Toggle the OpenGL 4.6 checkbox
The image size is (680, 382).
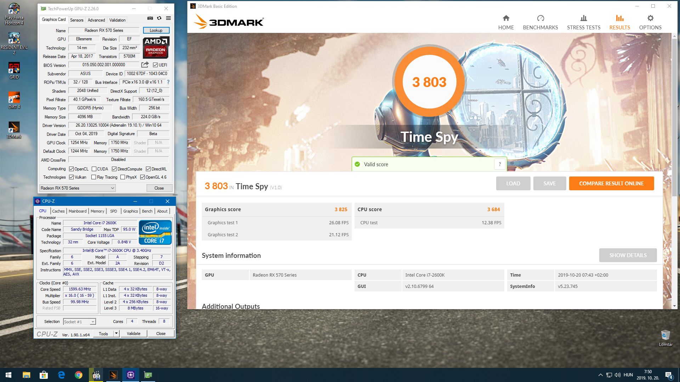point(142,177)
